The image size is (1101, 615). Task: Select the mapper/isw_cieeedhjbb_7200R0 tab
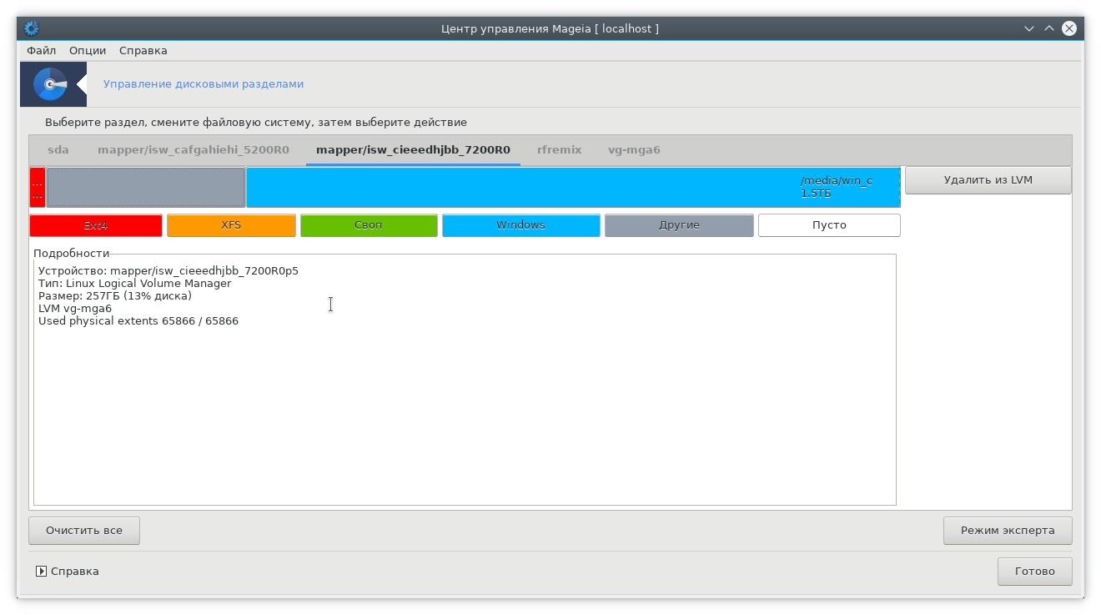(x=413, y=150)
